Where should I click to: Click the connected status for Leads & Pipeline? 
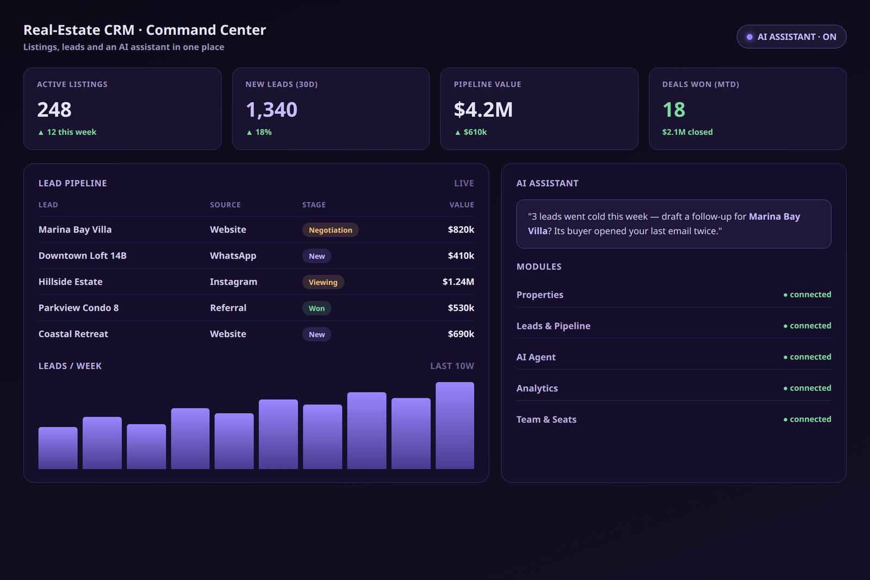coord(807,326)
